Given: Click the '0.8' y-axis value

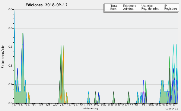Looking at the screenshot, I should pyautogui.click(x=10, y=9).
